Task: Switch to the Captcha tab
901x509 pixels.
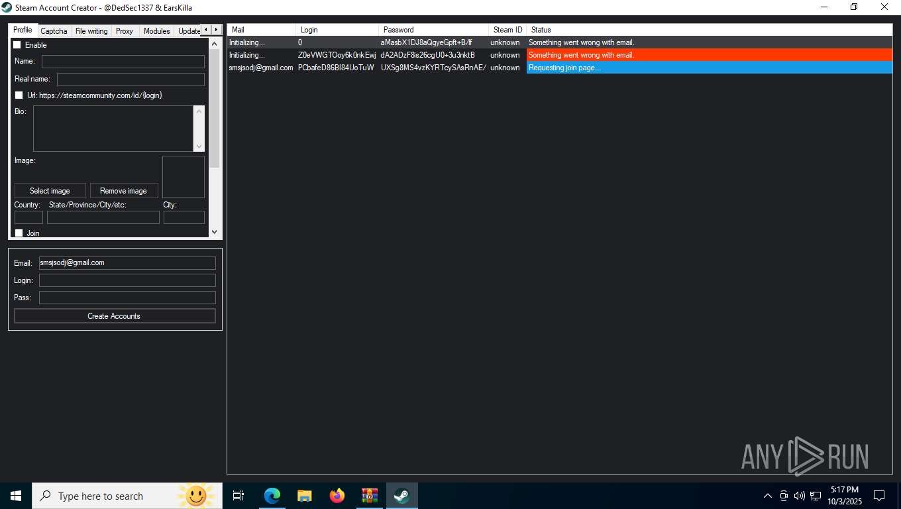Action: pyautogui.click(x=54, y=31)
